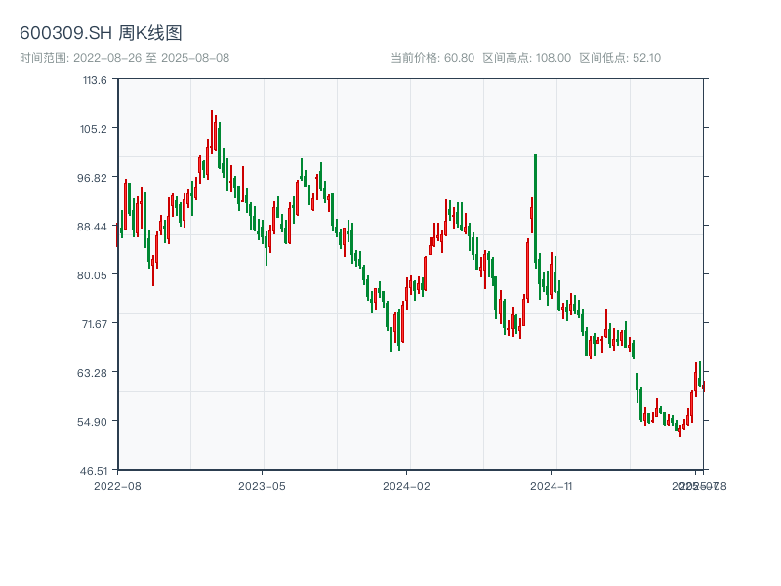The width and height of the screenshot is (781, 586).
Task: Click y-axis label 46.51
Action: (93, 471)
